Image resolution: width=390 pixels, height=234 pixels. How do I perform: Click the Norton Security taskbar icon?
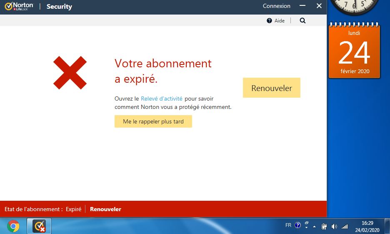[39, 226]
